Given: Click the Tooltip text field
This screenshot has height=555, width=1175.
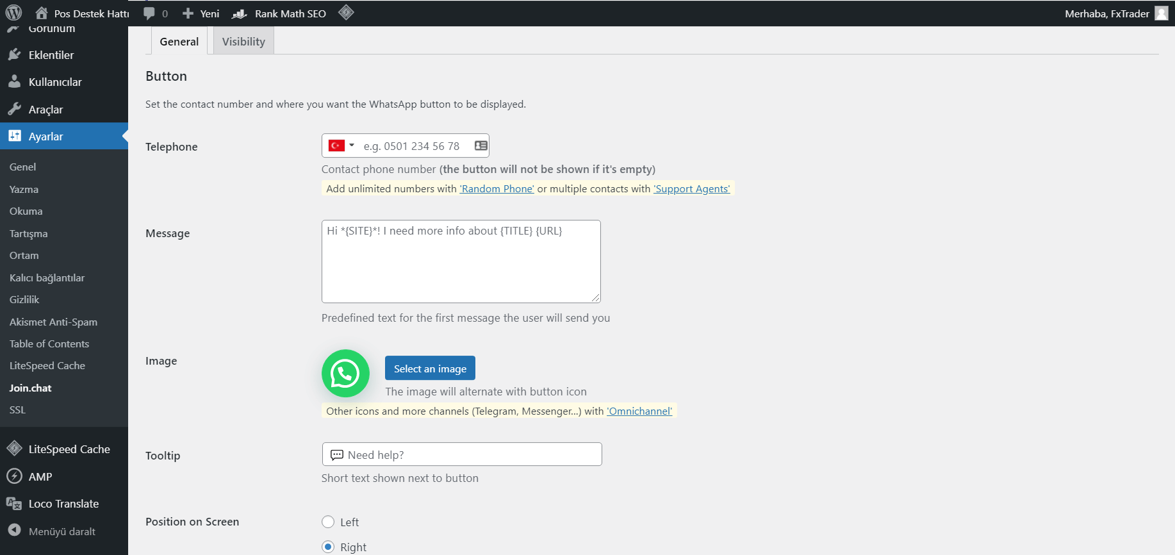Looking at the screenshot, I should click(x=462, y=454).
